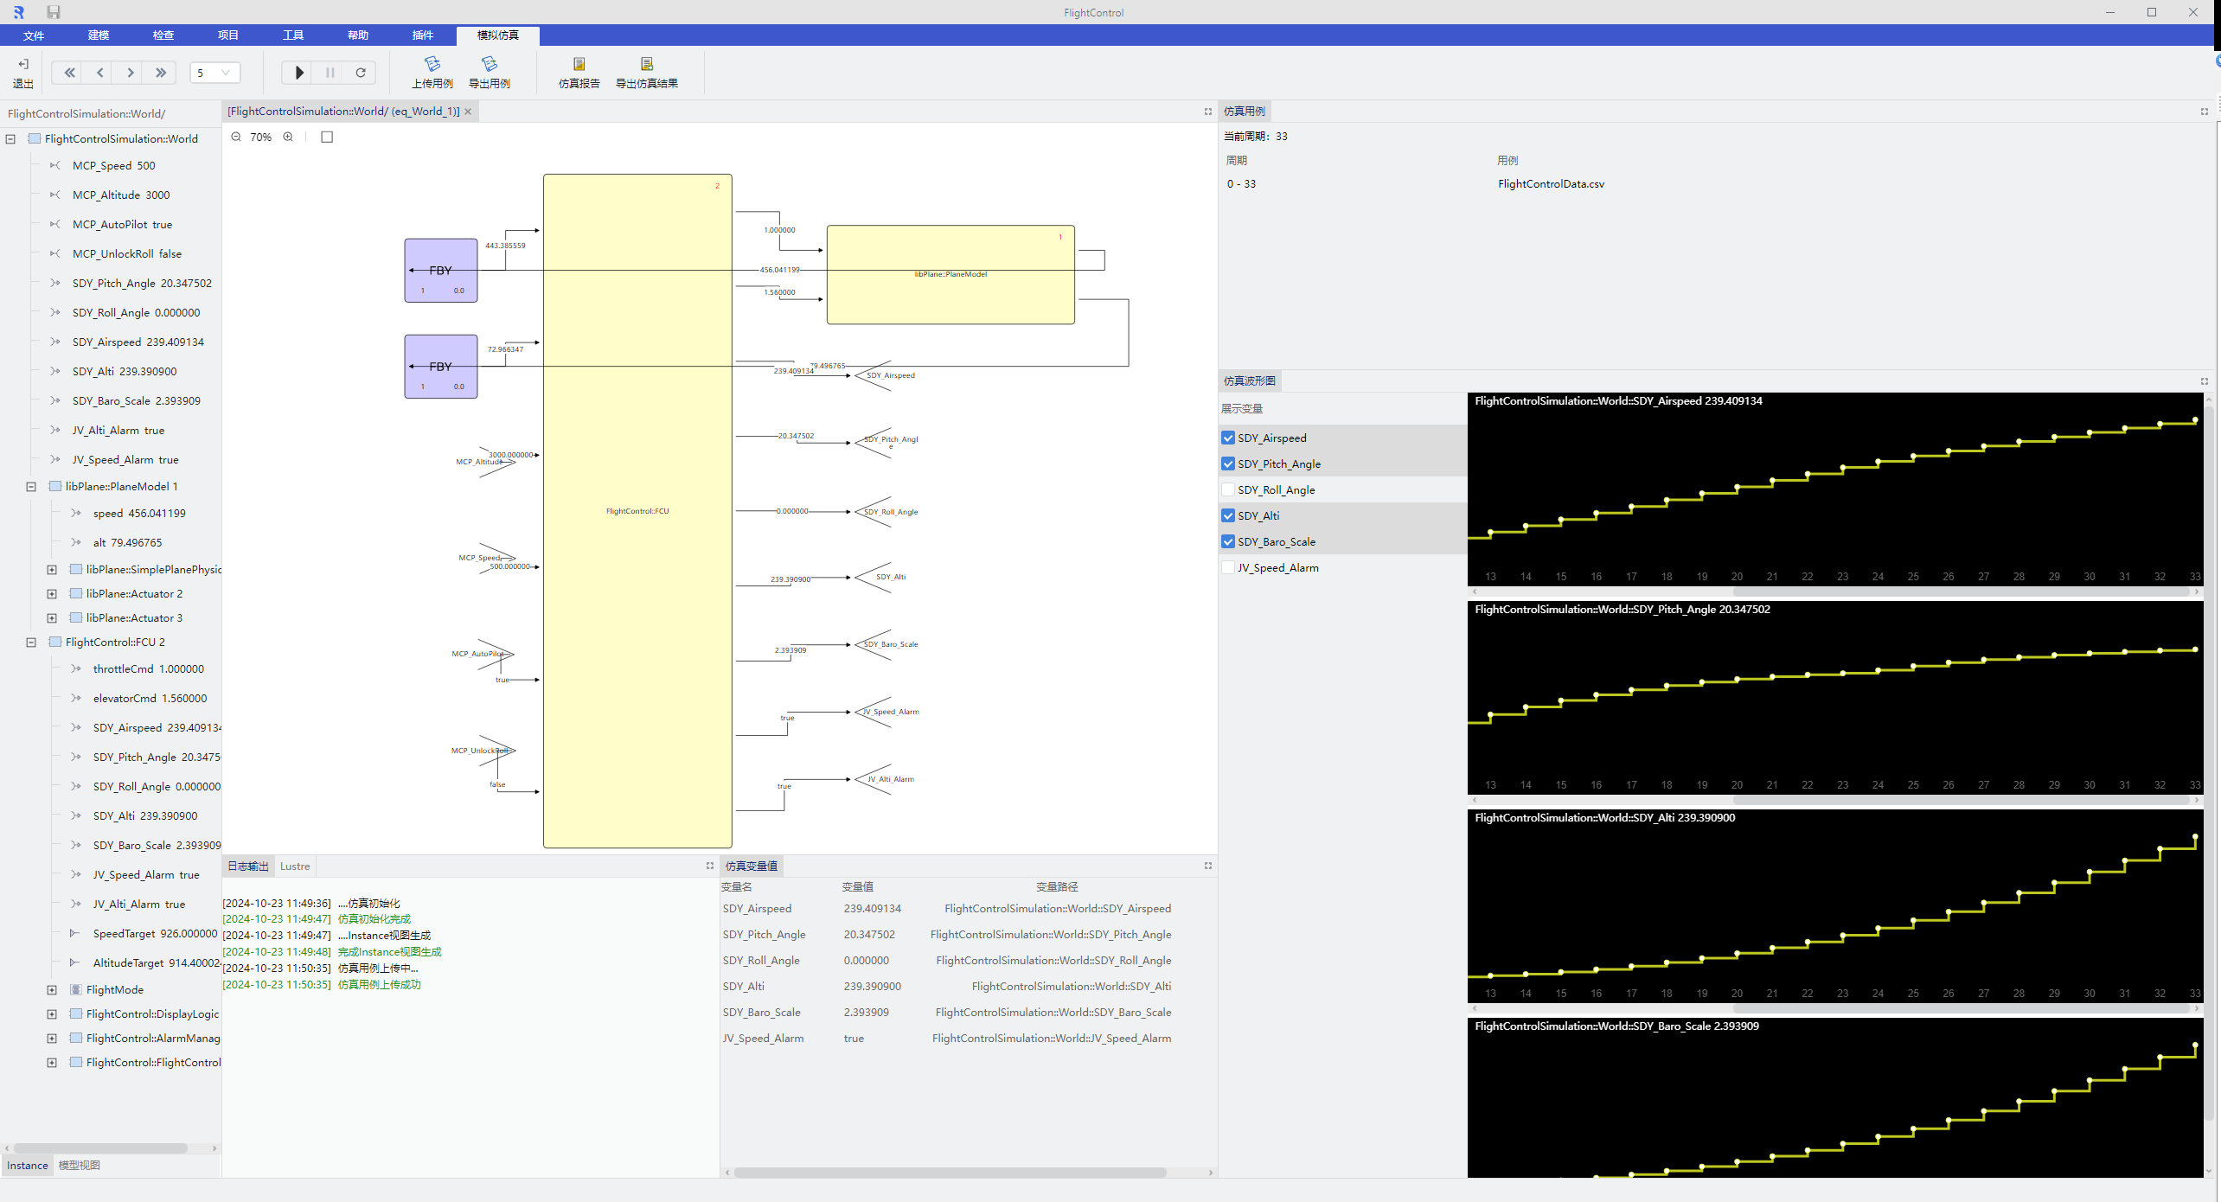This screenshot has width=2221, height=1202.
Task: Switch to the 模型视图 bottom tab
Action: (80, 1165)
